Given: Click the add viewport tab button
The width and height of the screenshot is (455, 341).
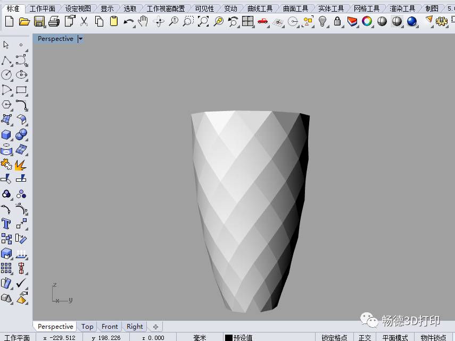Looking at the screenshot, I should tap(155, 326).
